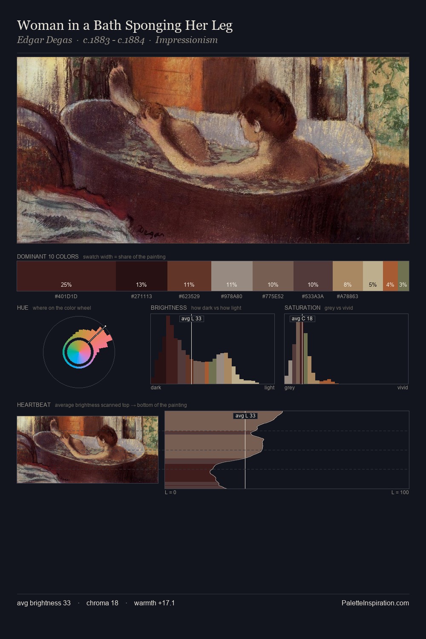Click the main Degas painting image
Image resolution: width=426 pixels, height=639 pixels.
(x=213, y=150)
